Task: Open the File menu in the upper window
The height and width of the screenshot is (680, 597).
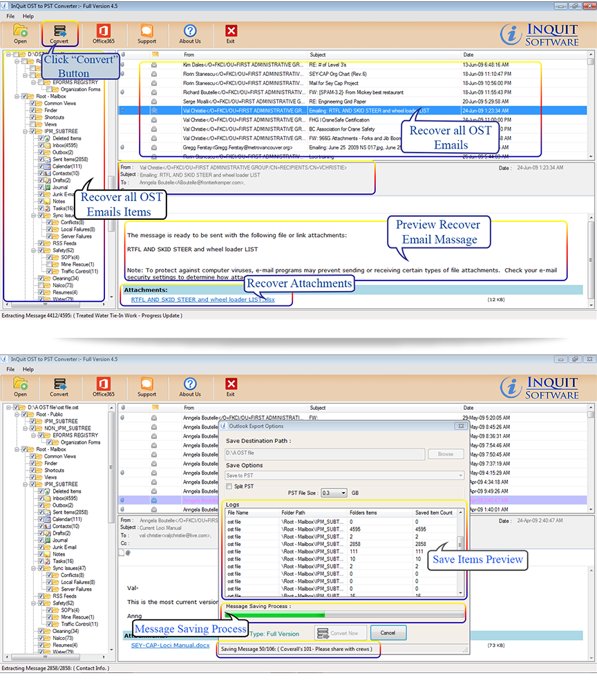Action: click(x=10, y=15)
